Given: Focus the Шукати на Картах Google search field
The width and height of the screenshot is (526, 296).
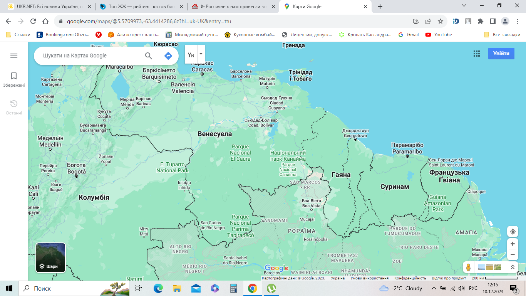Looking at the screenshot, I should tap(90, 56).
